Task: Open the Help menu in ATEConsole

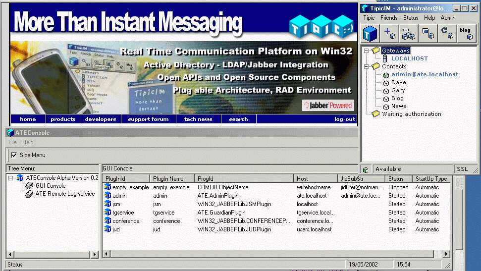Action: coord(28,142)
